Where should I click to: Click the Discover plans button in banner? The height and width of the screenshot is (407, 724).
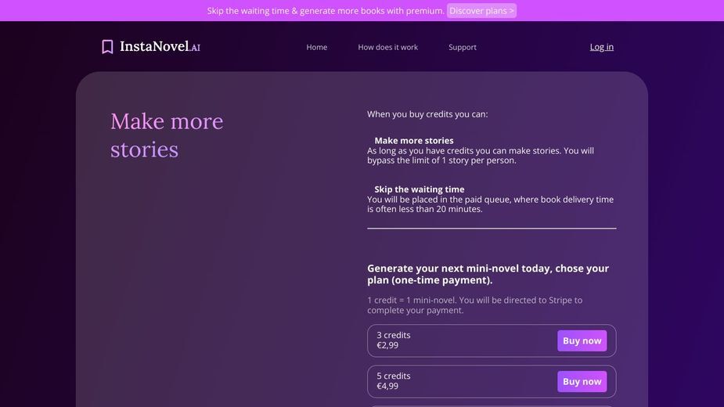(481, 11)
